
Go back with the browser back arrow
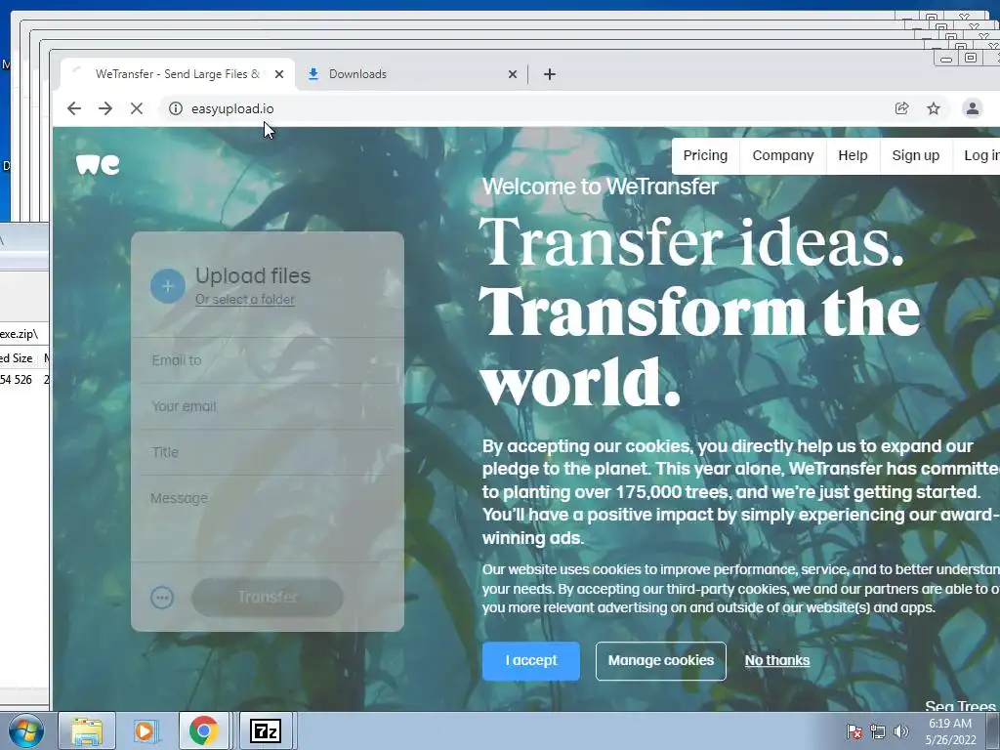(x=74, y=108)
